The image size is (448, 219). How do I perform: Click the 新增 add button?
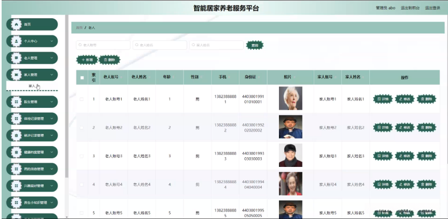(87, 60)
